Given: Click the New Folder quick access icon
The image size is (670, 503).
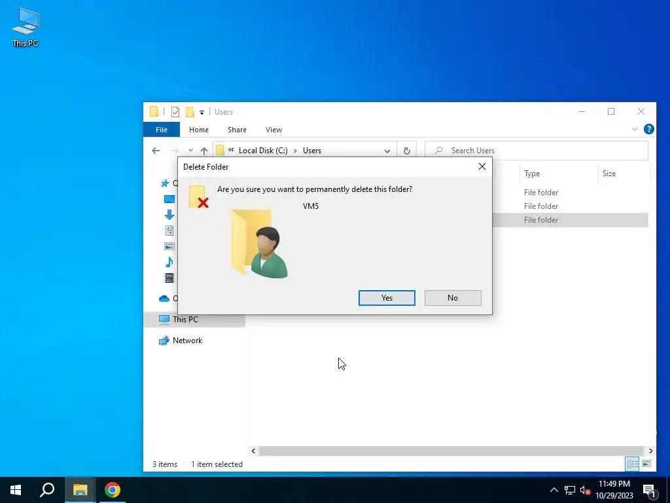Looking at the screenshot, I should [190, 112].
